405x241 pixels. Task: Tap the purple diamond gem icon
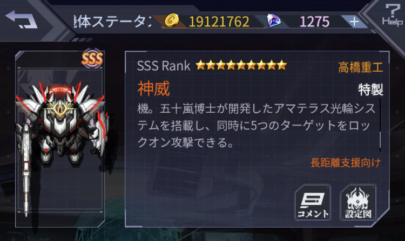click(274, 20)
